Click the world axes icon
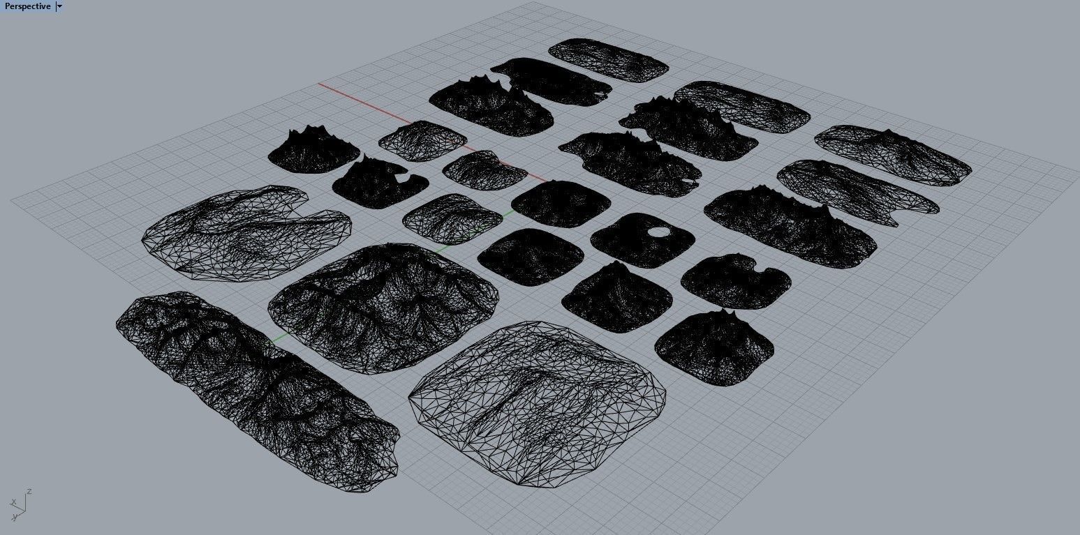Viewport: 1080px width, 535px height. tap(20, 505)
